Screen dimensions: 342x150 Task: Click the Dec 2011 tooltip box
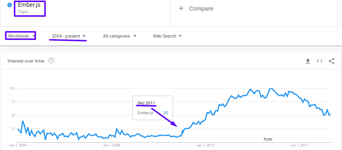tap(153, 108)
